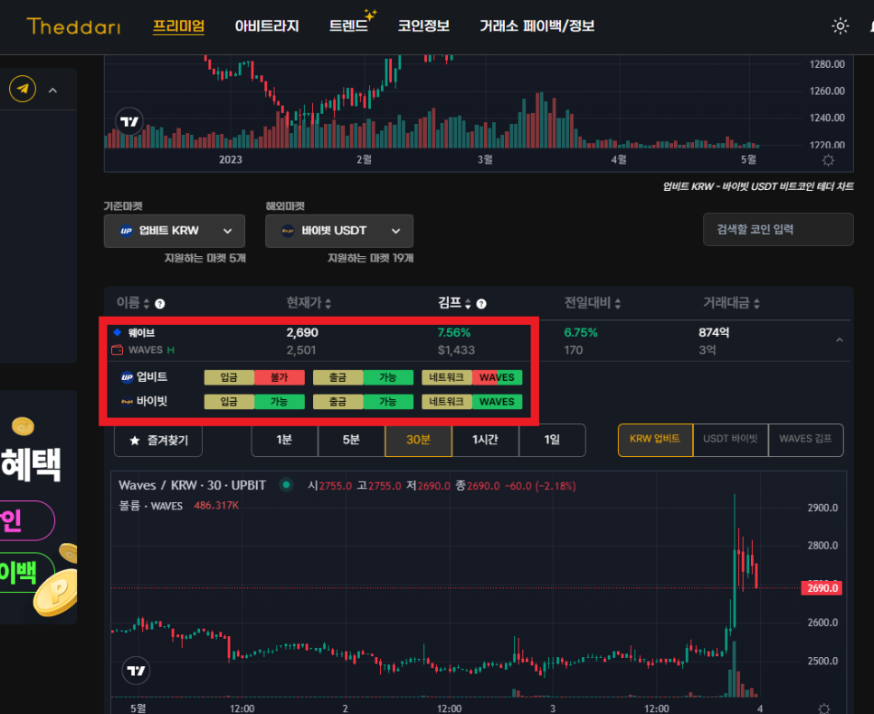Click the 웨이브 coin name
This screenshot has width=874, height=714.
coord(141,333)
